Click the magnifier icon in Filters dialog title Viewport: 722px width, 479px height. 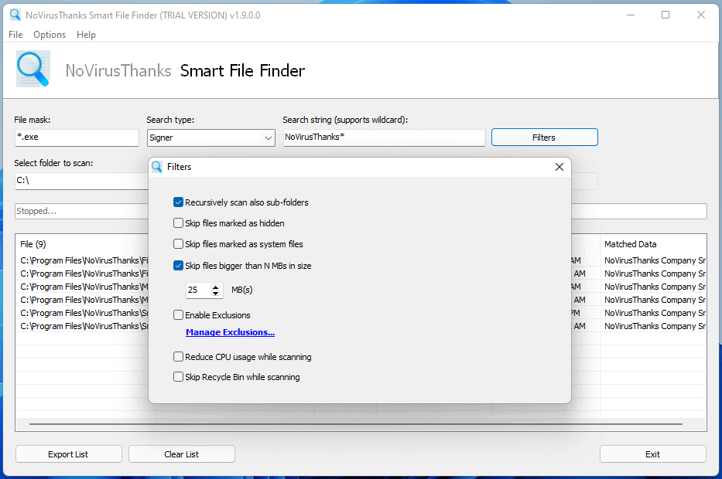click(x=158, y=167)
